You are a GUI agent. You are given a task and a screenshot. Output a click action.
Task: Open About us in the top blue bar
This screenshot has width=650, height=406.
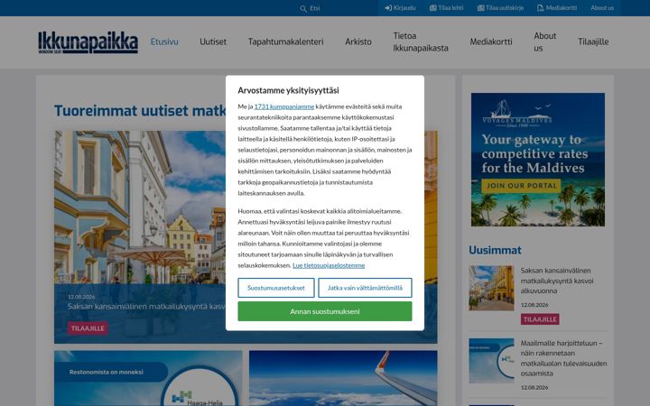point(602,8)
